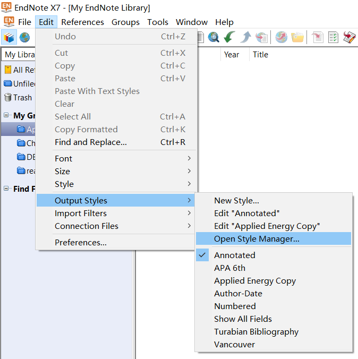This screenshot has height=359, width=358.
Task: Expand the Font submenu arrow
Action: (x=189, y=158)
